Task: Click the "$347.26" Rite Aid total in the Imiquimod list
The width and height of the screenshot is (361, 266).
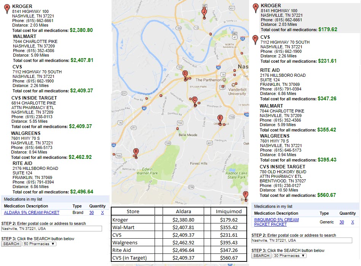Action: point(327,98)
